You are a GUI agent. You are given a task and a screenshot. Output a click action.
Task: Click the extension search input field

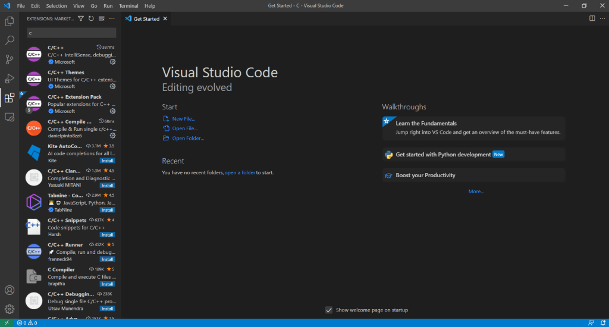71,33
